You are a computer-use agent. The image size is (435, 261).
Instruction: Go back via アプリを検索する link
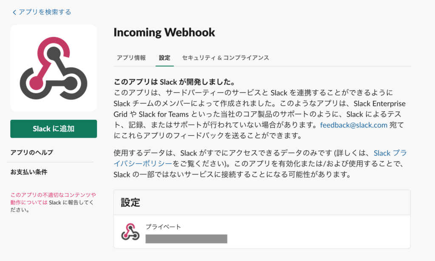click(x=42, y=12)
